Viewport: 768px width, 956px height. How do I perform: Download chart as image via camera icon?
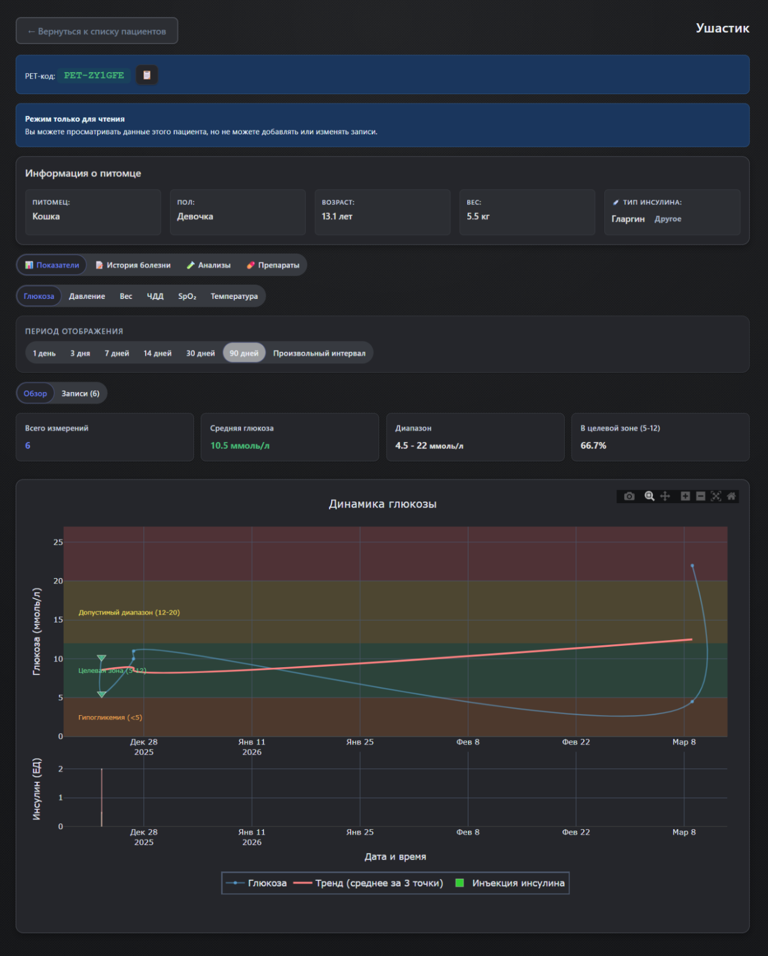(629, 496)
